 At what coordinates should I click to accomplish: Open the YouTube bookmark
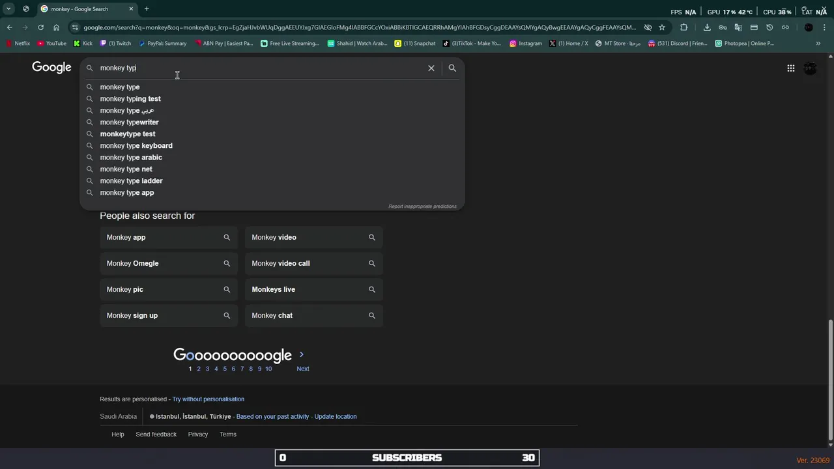click(52, 44)
